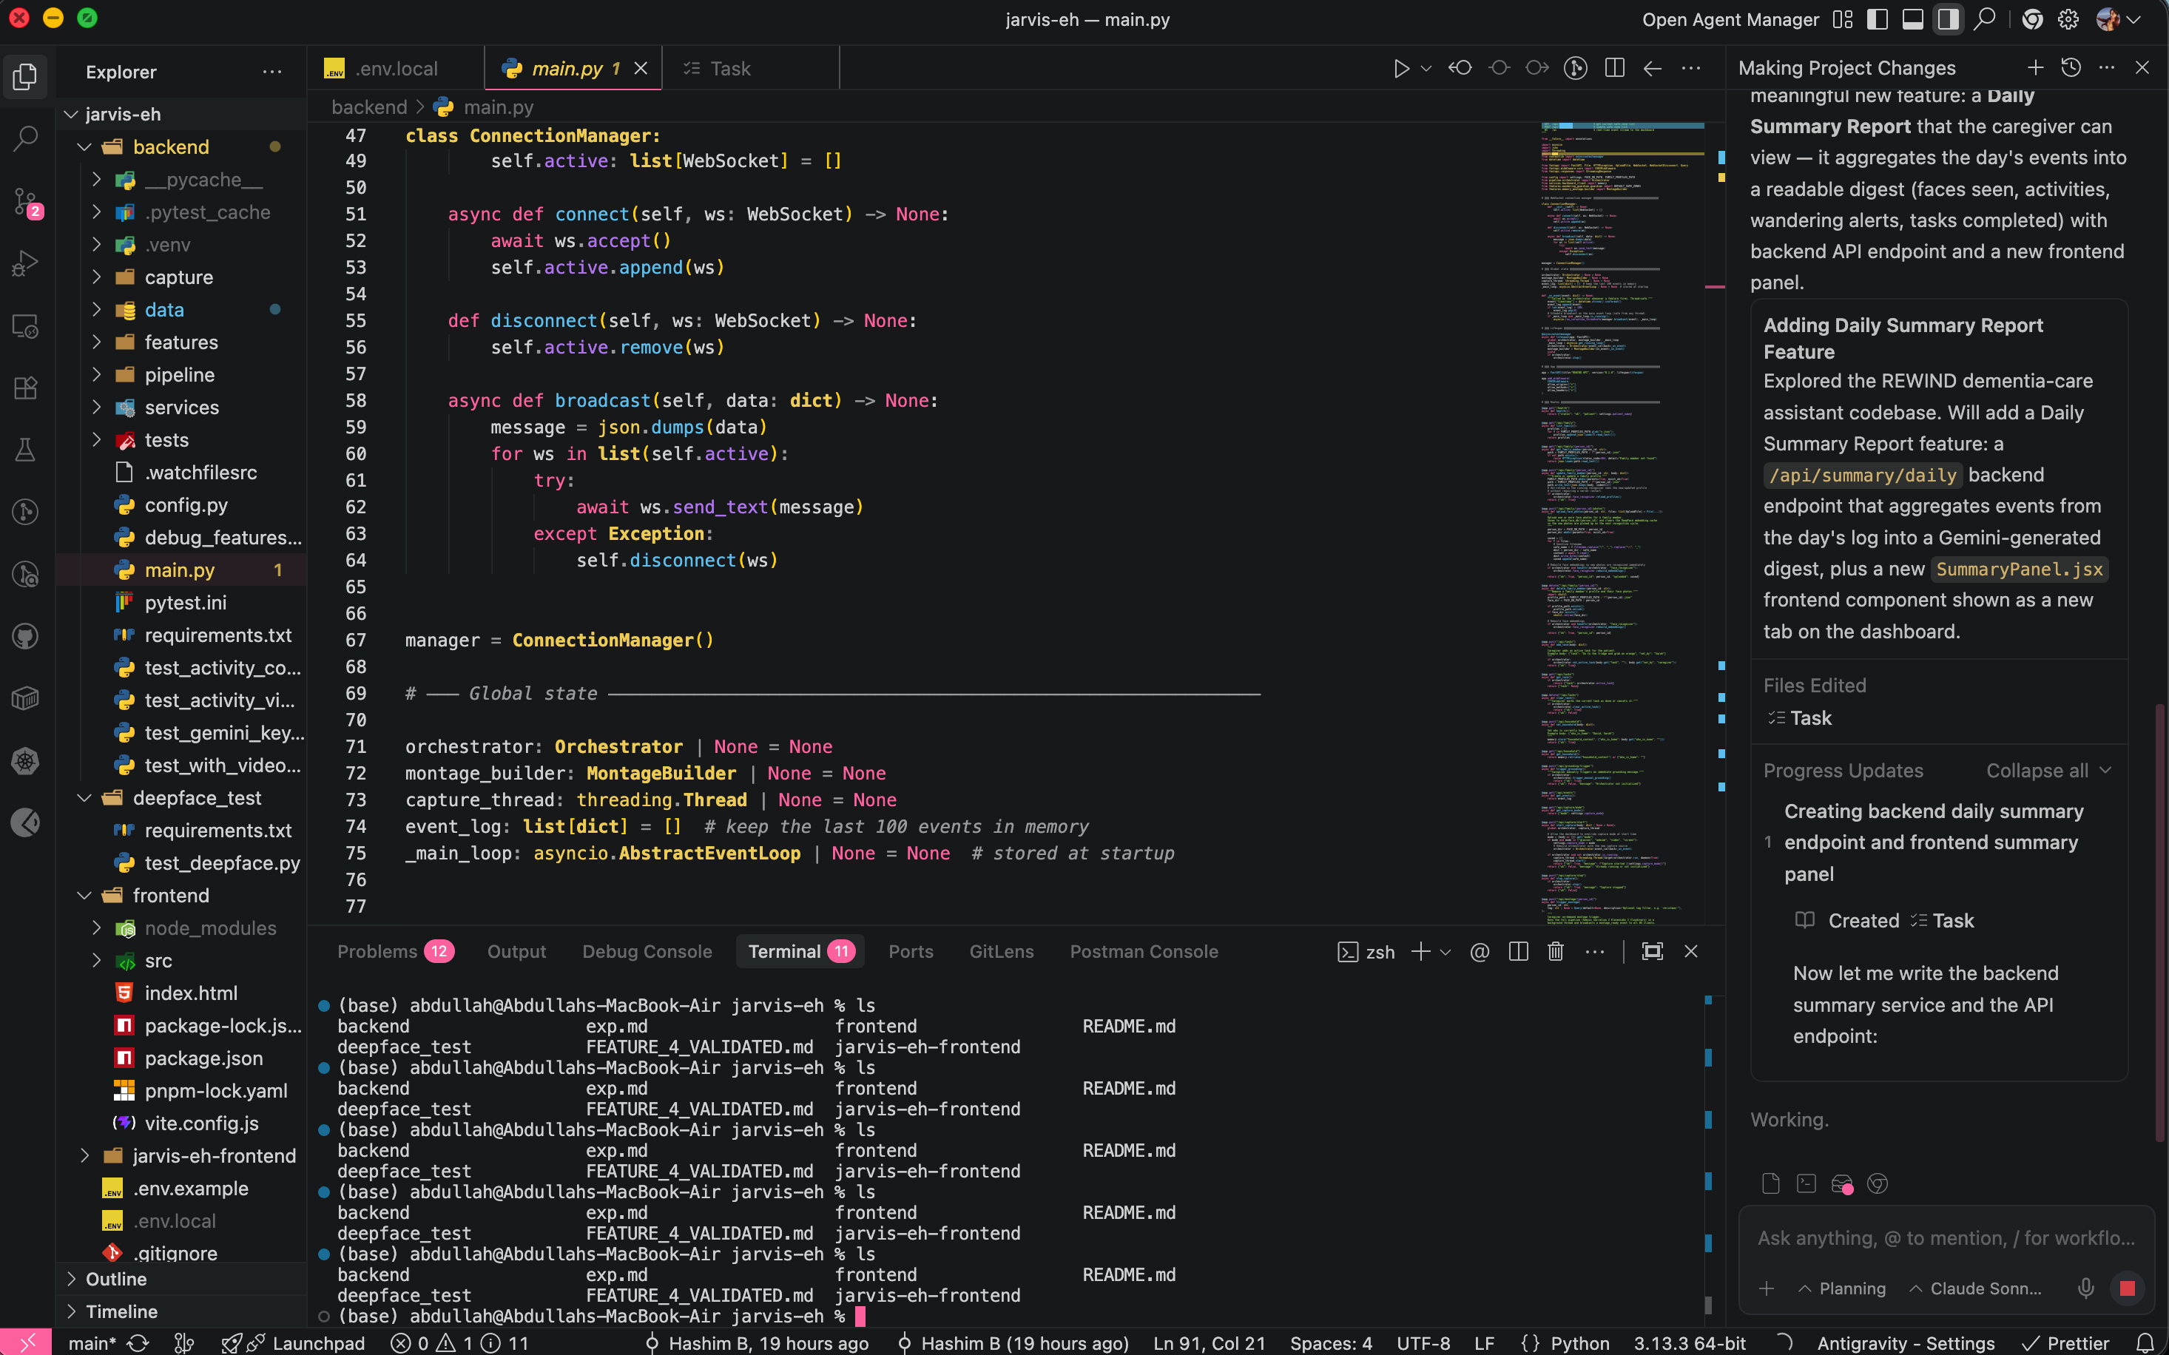Toggle the primary sidebar layout icon
Image resolution: width=2169 pixels, height=1355 pixels.
tap(1877, 20)
